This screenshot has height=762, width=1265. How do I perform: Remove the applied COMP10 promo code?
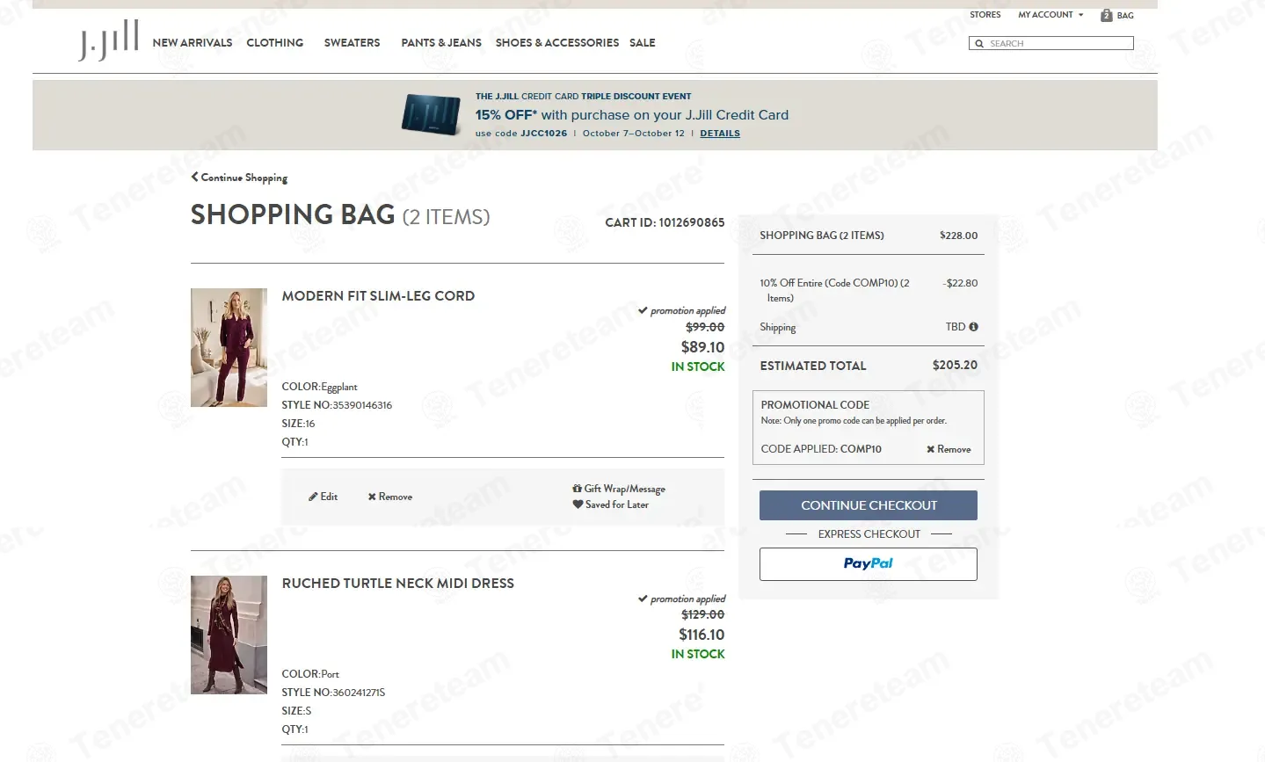[949, 449]
